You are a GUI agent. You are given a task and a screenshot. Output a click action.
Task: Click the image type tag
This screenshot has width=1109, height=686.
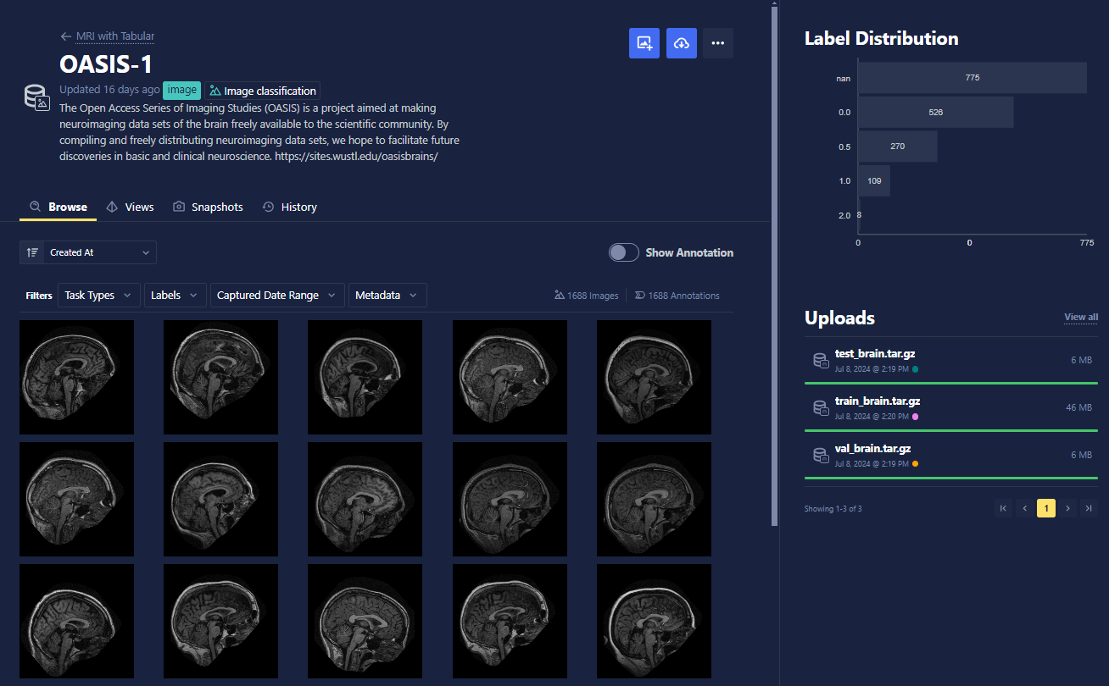coord(181,90)
